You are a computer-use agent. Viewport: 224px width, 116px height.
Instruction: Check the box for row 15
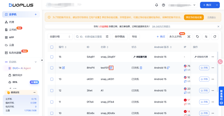pos(52,57)
